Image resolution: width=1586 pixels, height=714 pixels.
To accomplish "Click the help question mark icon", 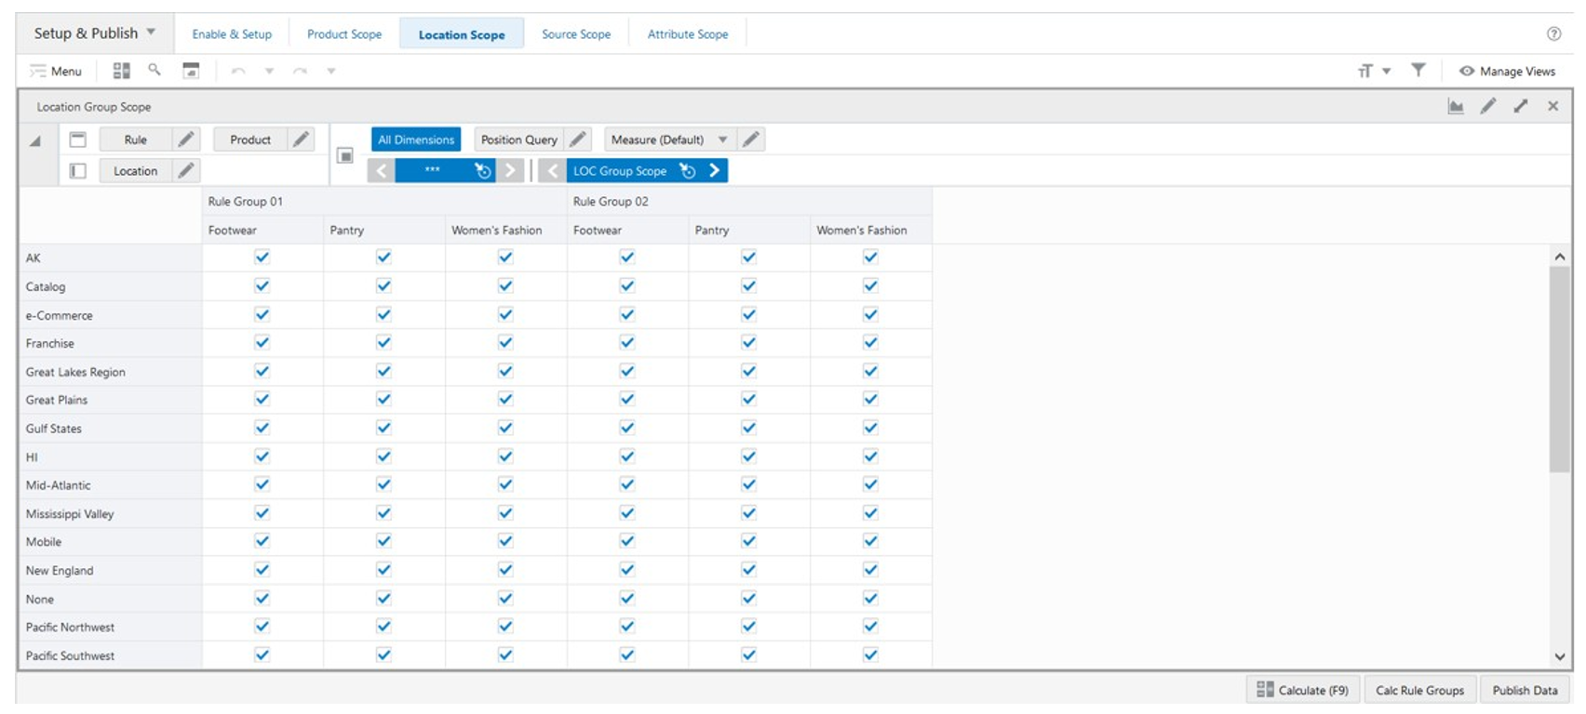I will tap(1553, 33).
